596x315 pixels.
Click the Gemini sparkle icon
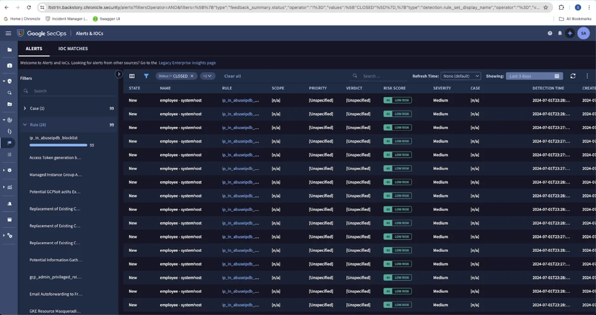click(570, 33)
